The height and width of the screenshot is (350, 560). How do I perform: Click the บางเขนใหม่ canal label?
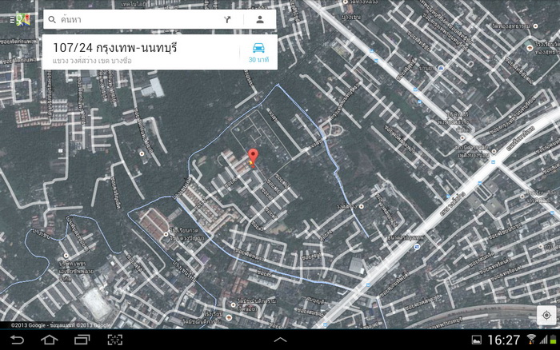coord(186,270)
